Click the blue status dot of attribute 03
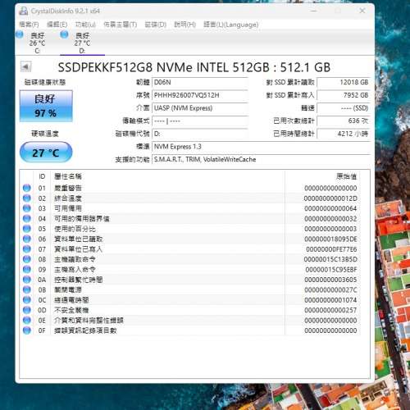The width and height of the screenshot is (410, 410). coord(27,208)
